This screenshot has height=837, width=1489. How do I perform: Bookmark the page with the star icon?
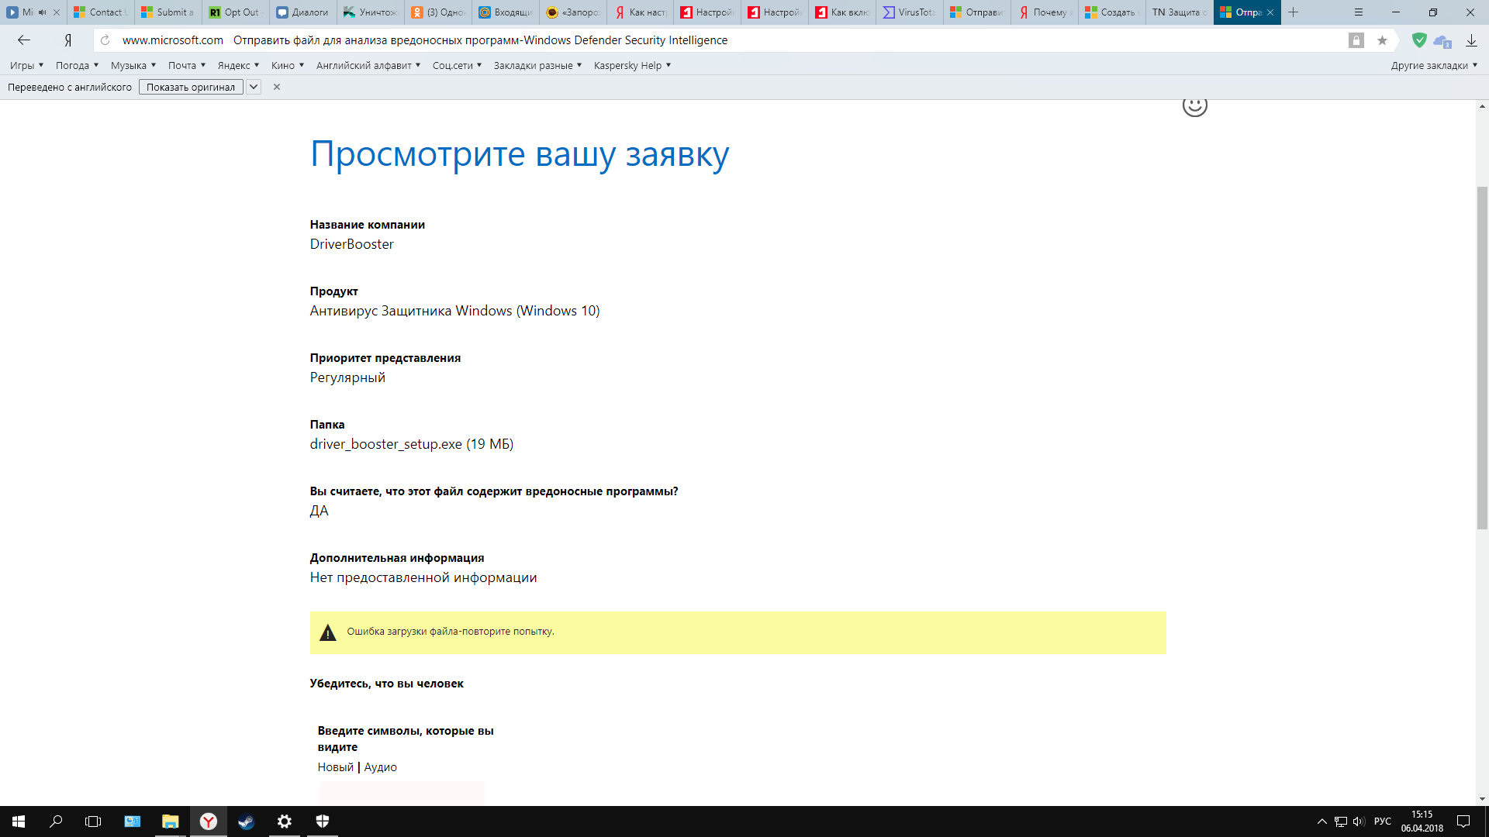1382,40
